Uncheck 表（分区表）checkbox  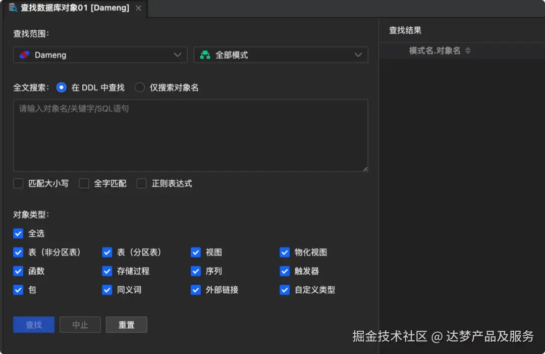107,252
